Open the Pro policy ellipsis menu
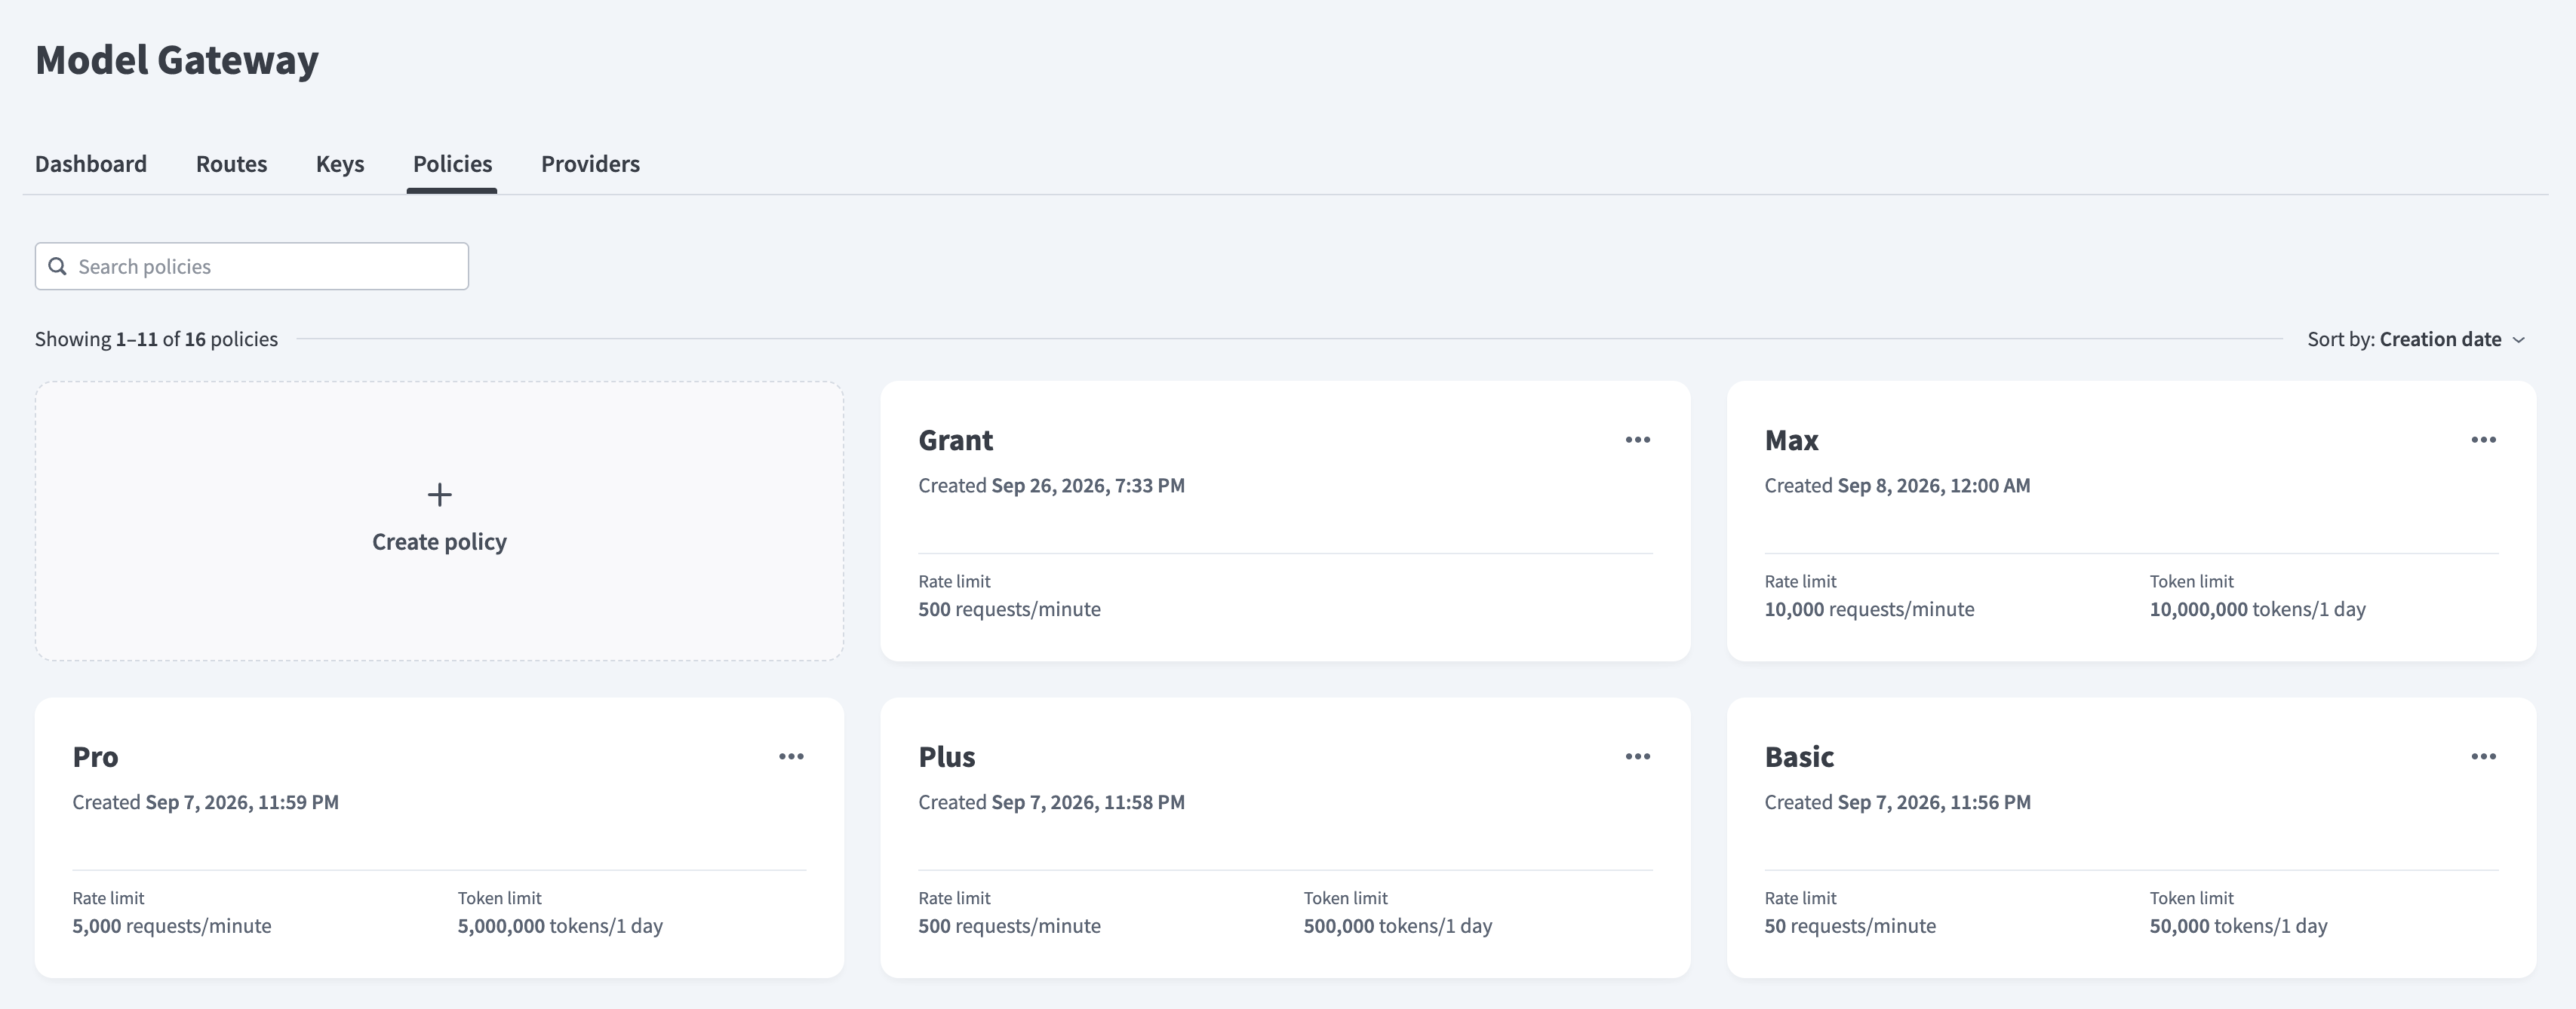The height and width of the screenshot is (1009, 2576). tap(791, 756)
